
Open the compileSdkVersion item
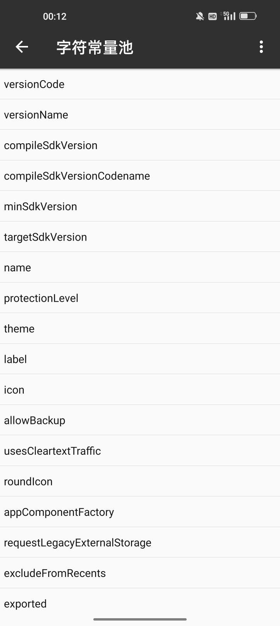[140, 145]
